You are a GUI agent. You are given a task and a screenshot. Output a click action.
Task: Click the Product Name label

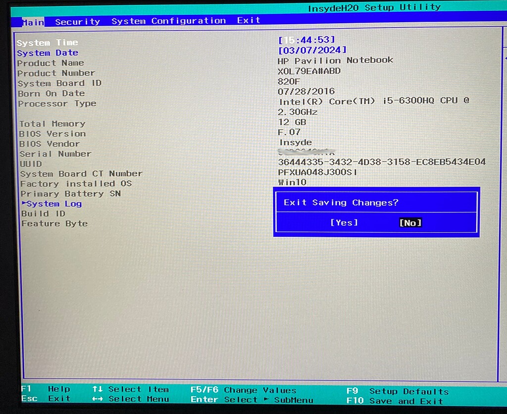point(51,63)
